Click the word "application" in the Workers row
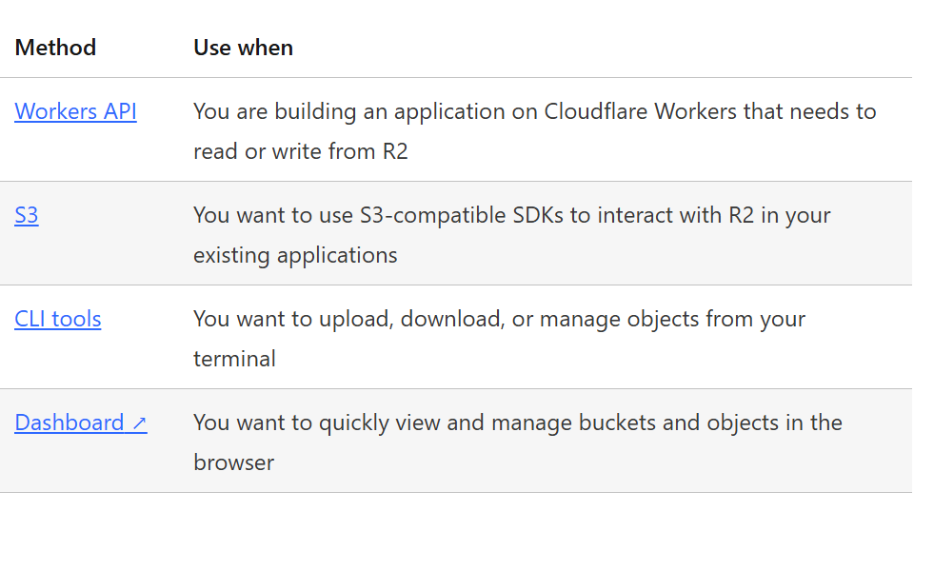934x570 pixels. (448, 111)
